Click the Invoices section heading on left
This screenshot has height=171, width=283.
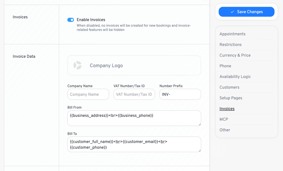coord(20,17)
